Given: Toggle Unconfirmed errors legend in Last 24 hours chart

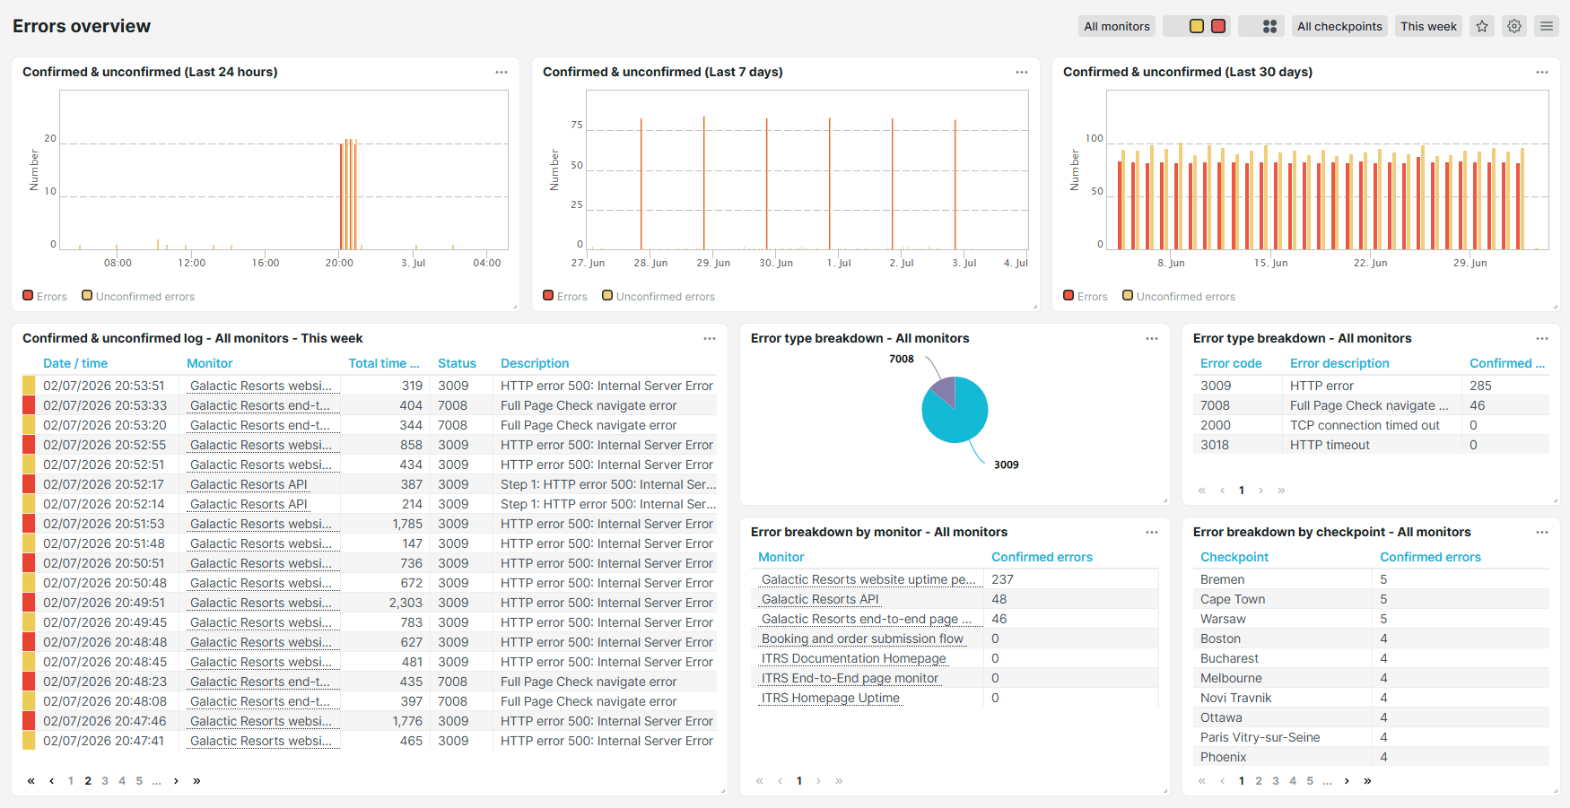Looking at the screenshot, I should 138,296.
